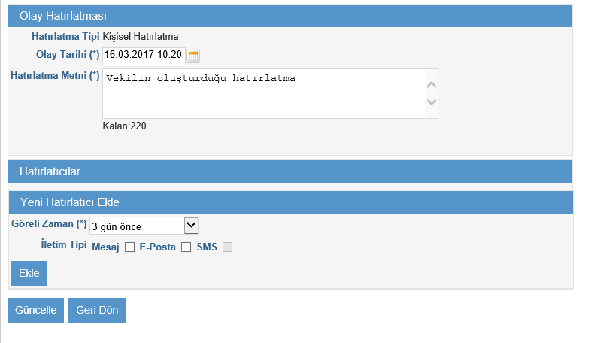Click the Hatırlatma Metni scrollbar track
The image size is (606, 343).
tap(432, 93)
